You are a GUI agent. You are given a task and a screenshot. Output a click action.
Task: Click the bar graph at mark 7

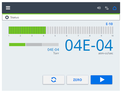pyautogui.click(x=78, y=30)
